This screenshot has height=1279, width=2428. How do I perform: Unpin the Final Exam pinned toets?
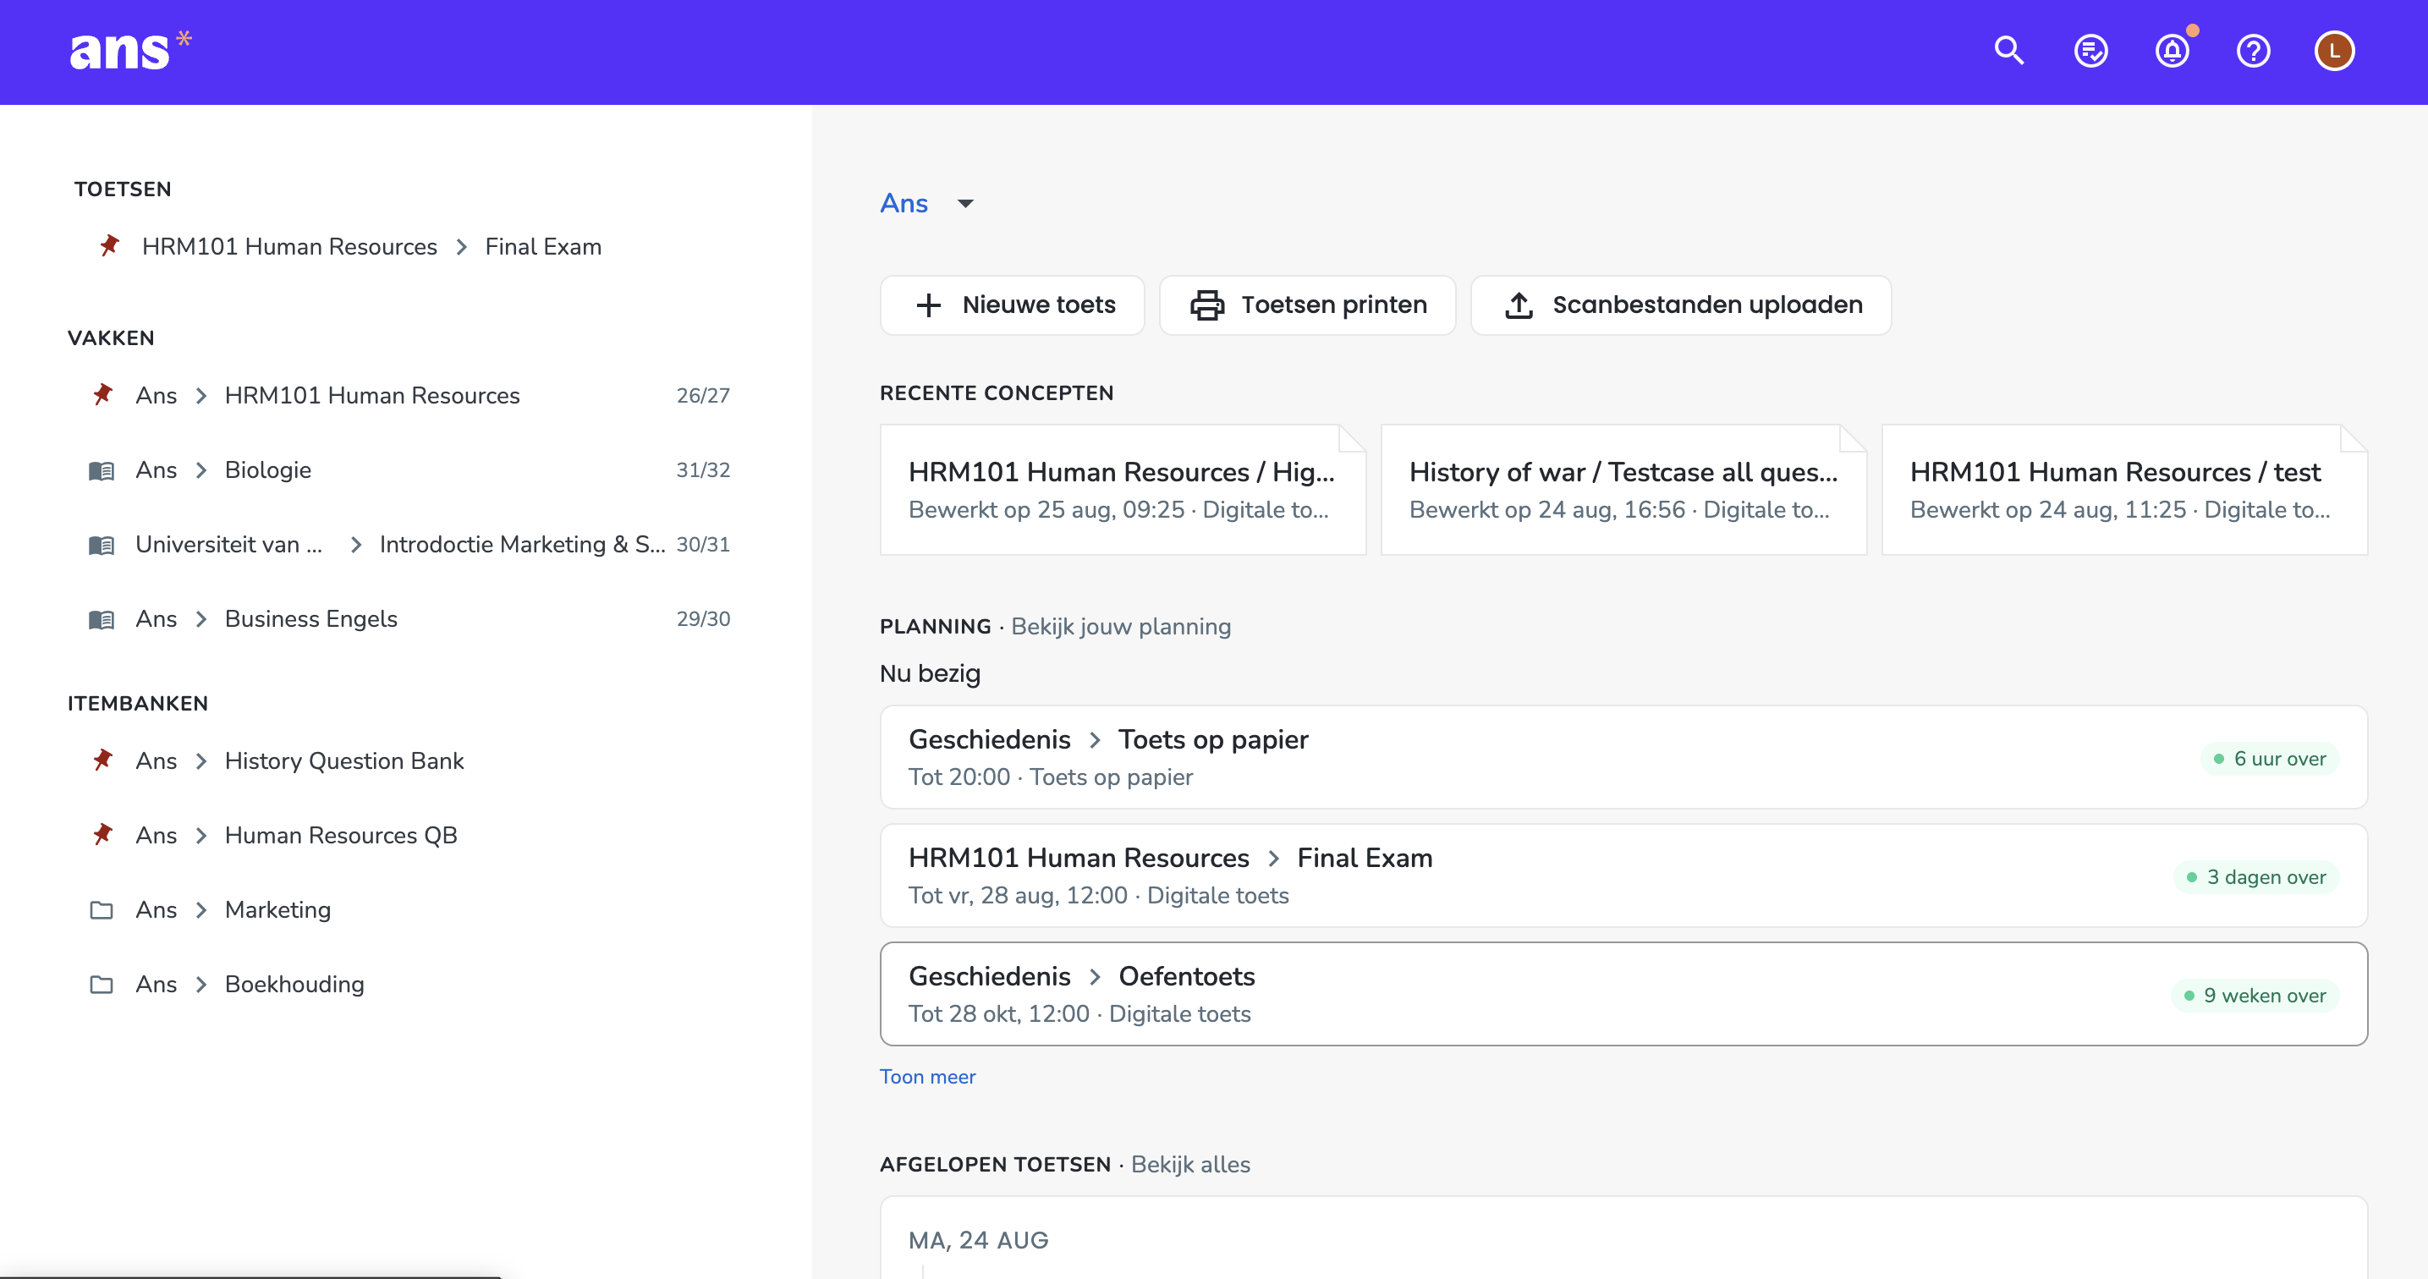coord(109,246)
